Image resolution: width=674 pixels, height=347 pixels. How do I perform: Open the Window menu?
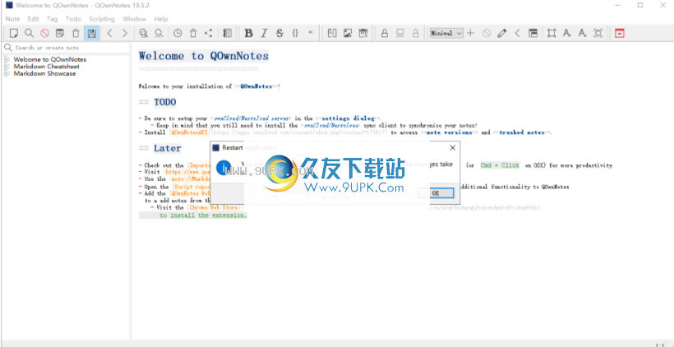click(135, 19)
